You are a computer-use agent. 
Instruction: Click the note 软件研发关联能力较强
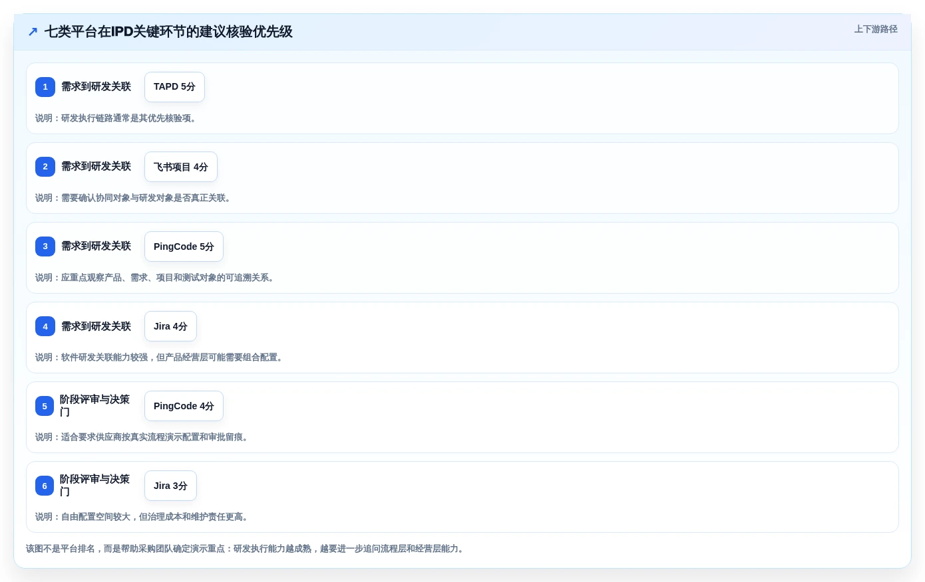pos(159,357)
